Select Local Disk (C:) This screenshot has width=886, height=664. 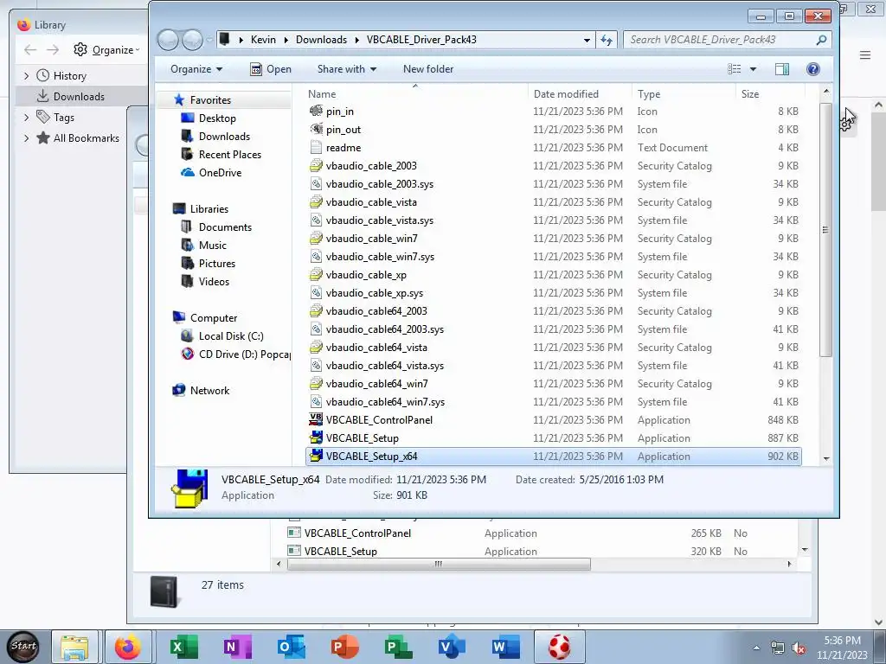(x=230, y=336)
